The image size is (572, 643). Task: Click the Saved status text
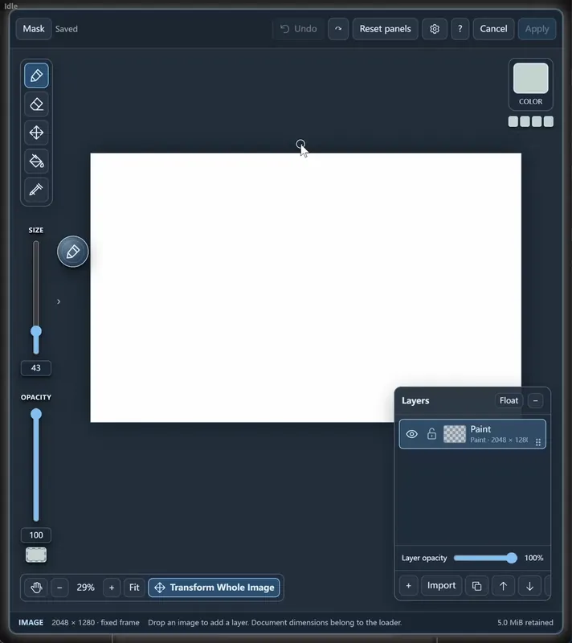[x=67, y=29]
